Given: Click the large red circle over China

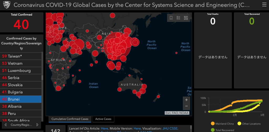Looking at the screenshot, I should tap(117, 46).
